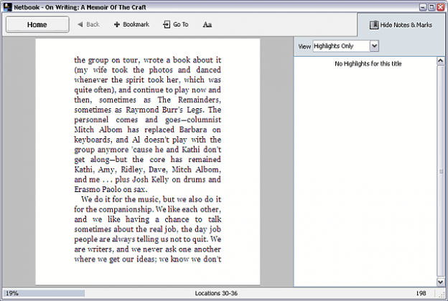Go back using the Back arrow

88,24
